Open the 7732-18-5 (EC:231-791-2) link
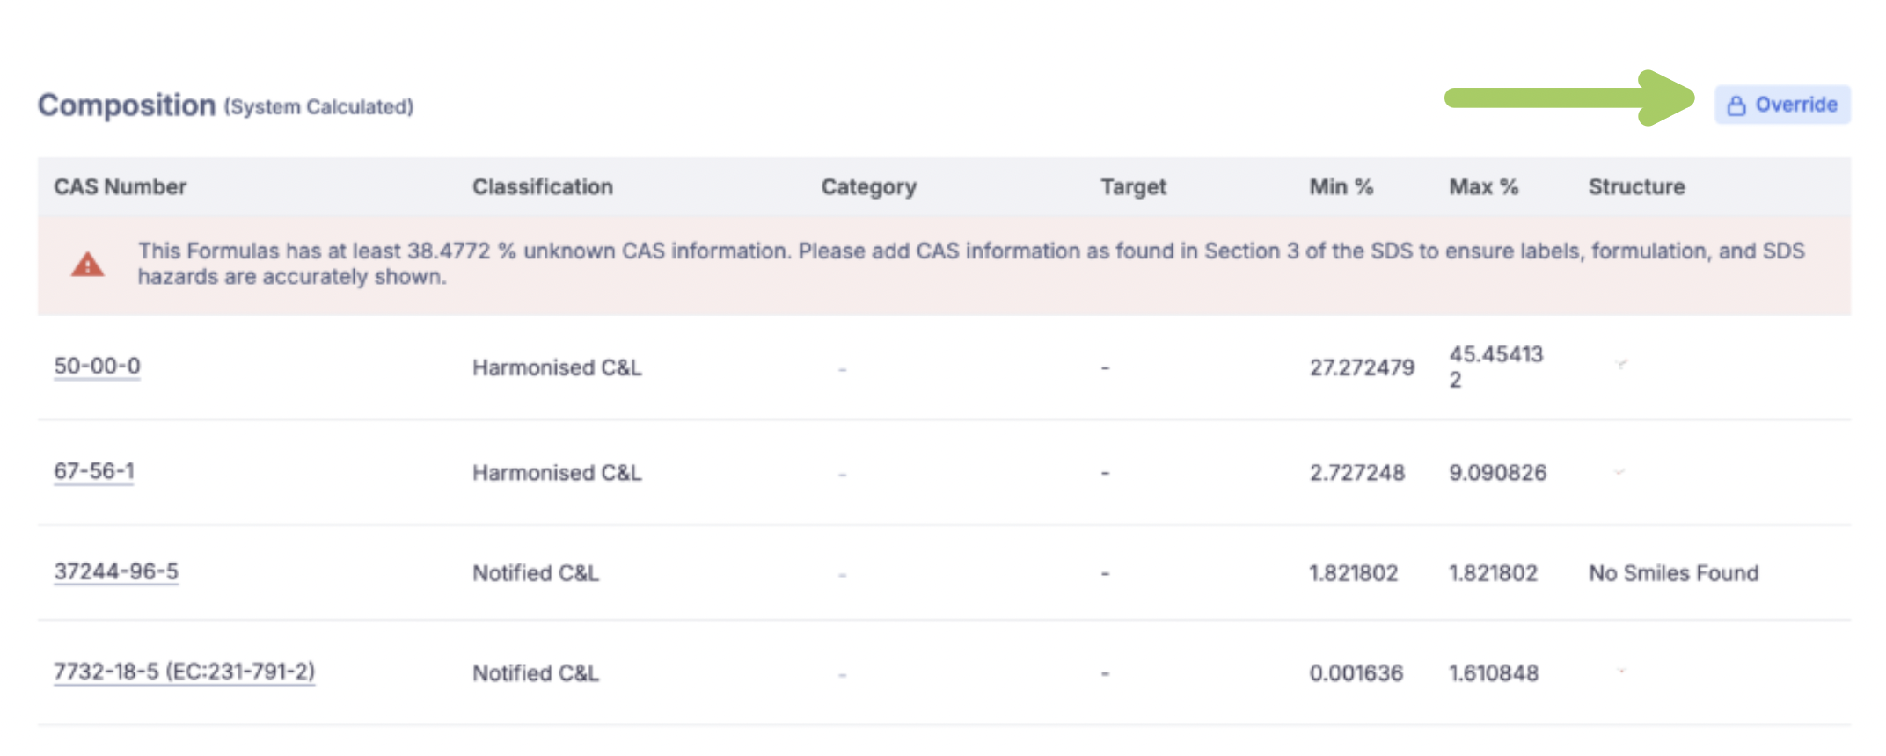Viewport: 1886px width, 756px height. click(x=184, y=672)
